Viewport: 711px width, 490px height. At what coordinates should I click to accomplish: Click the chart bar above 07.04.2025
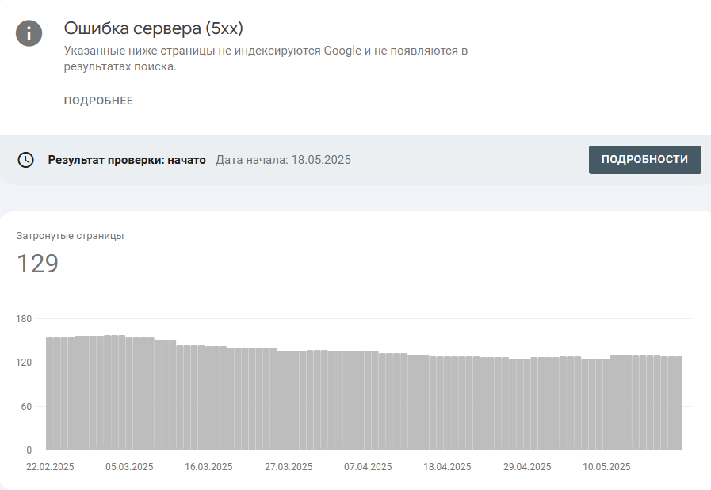coord(368,401)
